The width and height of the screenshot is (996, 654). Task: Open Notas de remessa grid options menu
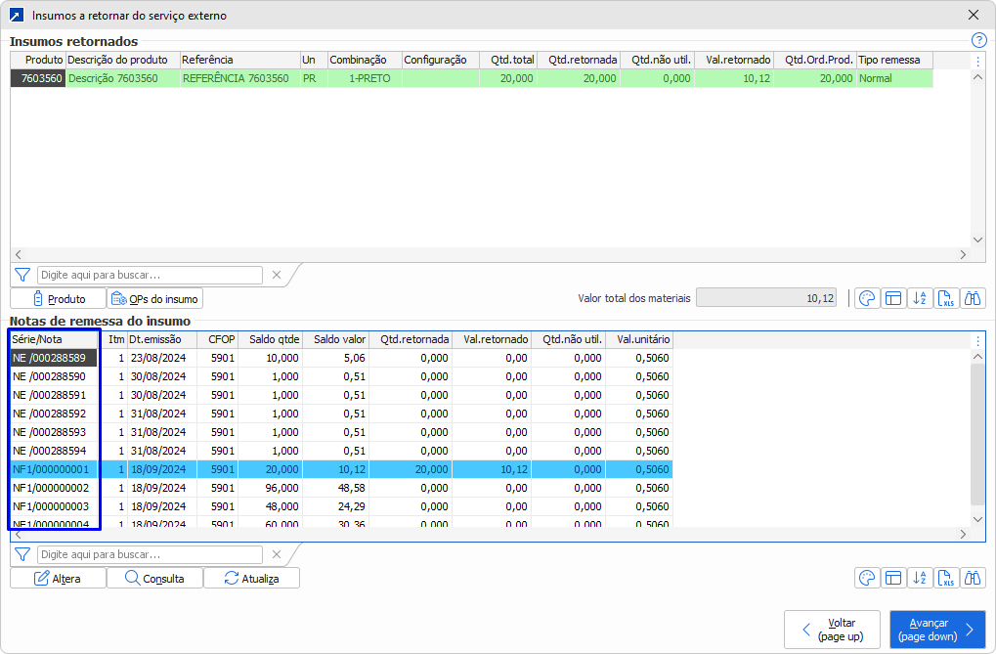click(x=977, y=340)
